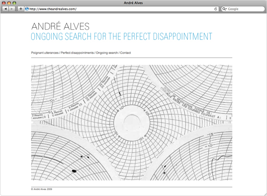Minimize the window with the yellow button

pyautogui.click(x=9, y=3)
